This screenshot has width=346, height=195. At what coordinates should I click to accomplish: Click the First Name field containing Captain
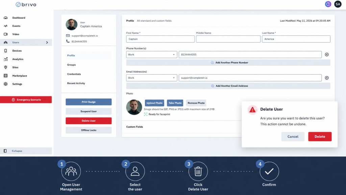click(160, 39)
